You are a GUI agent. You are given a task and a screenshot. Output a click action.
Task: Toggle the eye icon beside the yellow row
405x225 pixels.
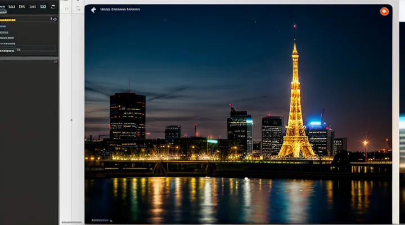click(53, 19)
